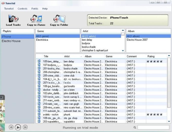Click the music icon of 205-crime_club track
172x132 pixels.
click(x=39, y=76)
